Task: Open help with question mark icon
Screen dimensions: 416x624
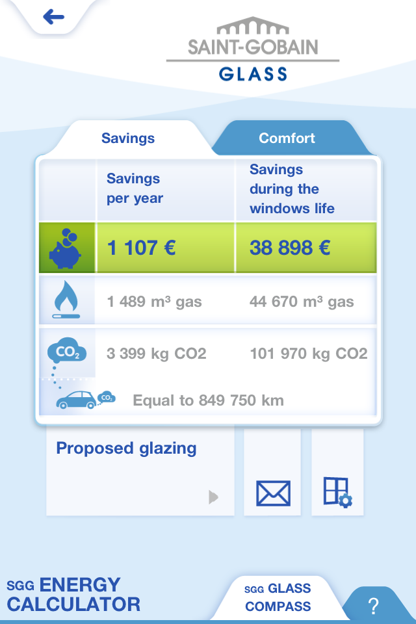Action: coord(373,606)
